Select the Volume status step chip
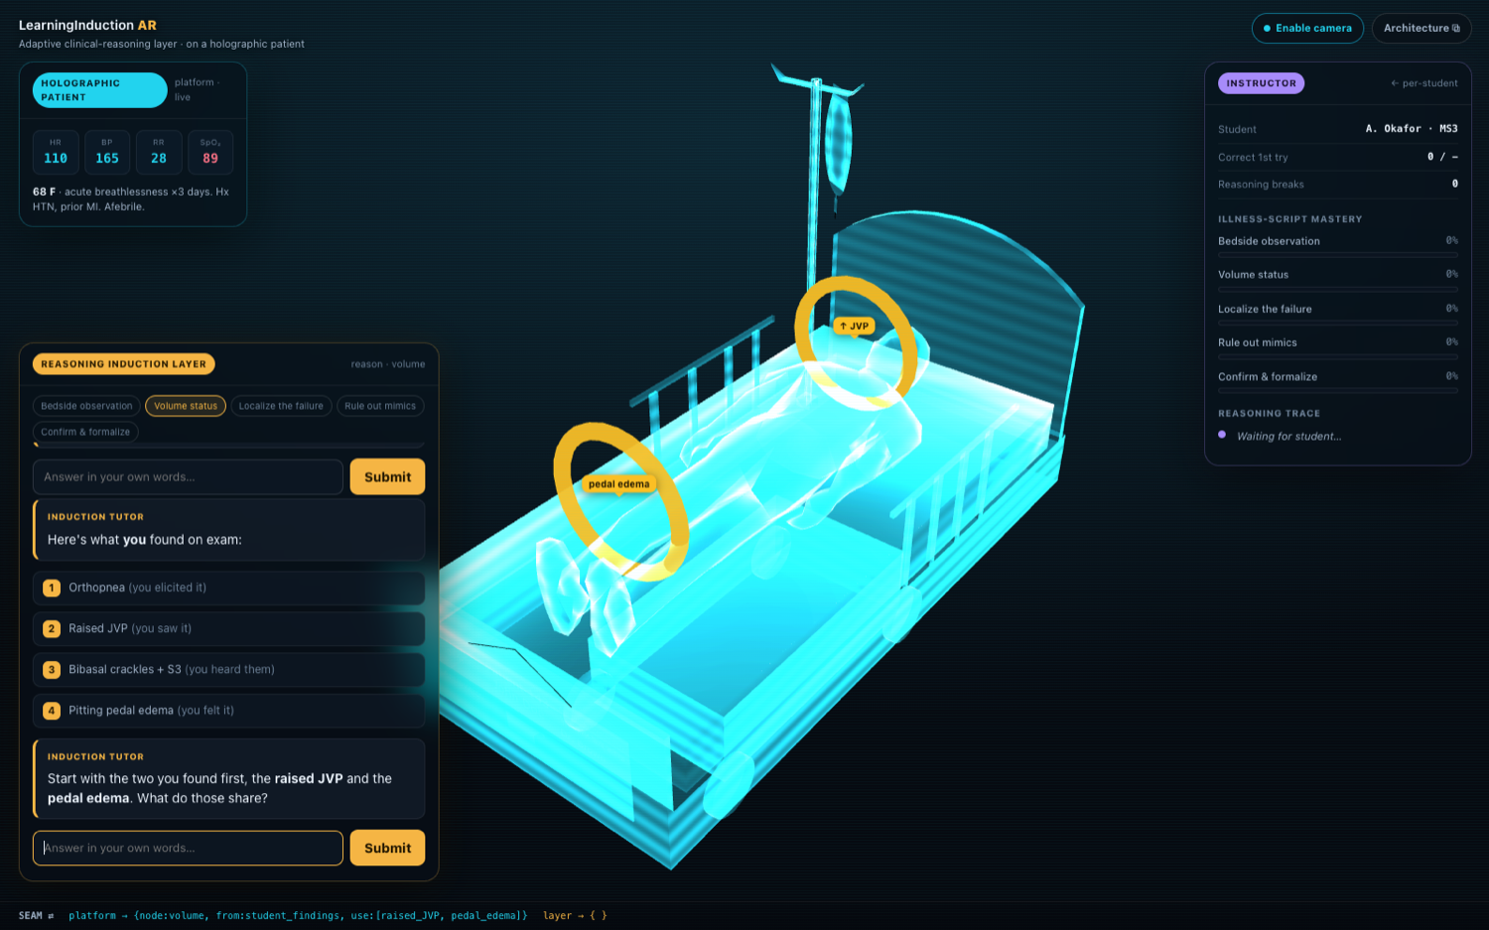Image resolution: width=1489 pixels, height=930 pixels. click(186, 406)
